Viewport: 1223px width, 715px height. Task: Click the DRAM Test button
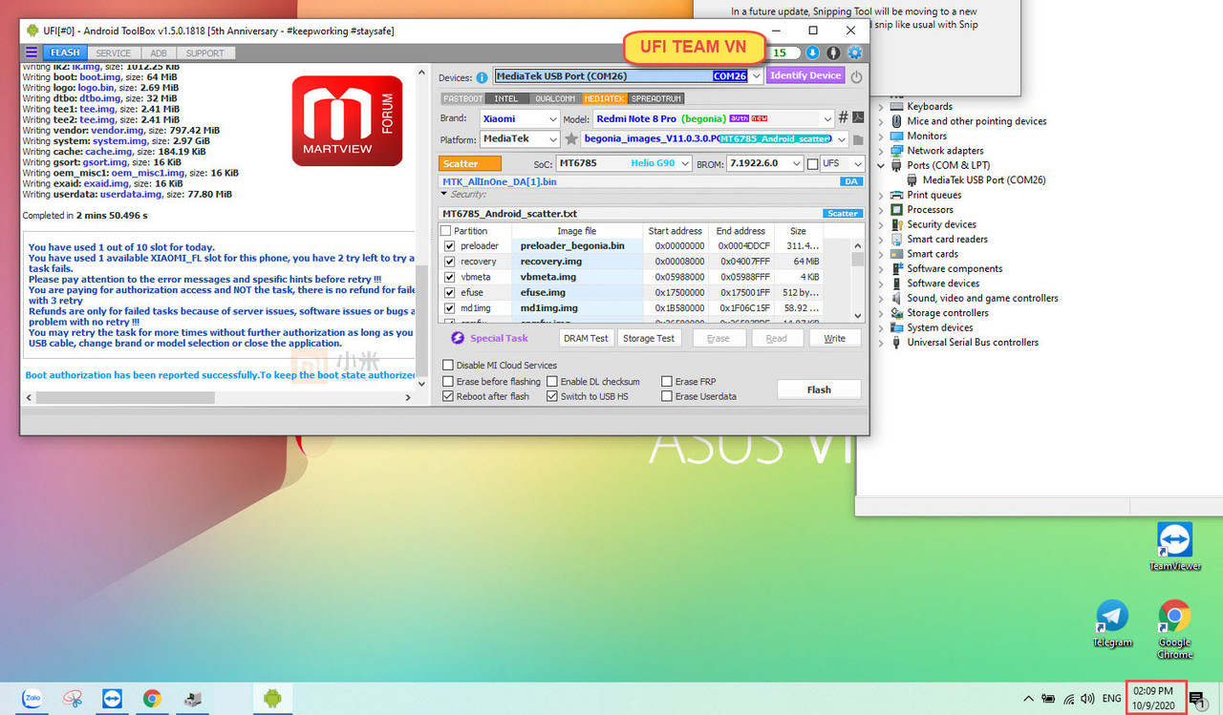[x=586, y=338]
